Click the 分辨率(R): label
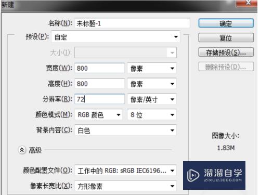The height and width of the screenshot is (195, 260). 57,99
